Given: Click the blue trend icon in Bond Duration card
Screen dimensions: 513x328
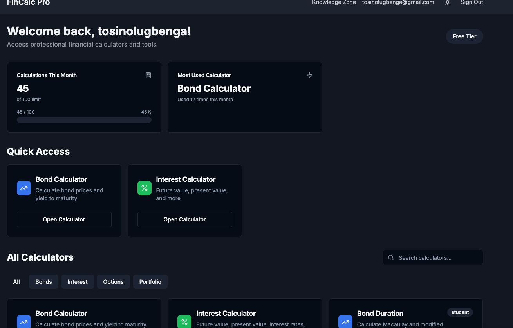Looking at the screenshot, I should (x=345, y=321).
